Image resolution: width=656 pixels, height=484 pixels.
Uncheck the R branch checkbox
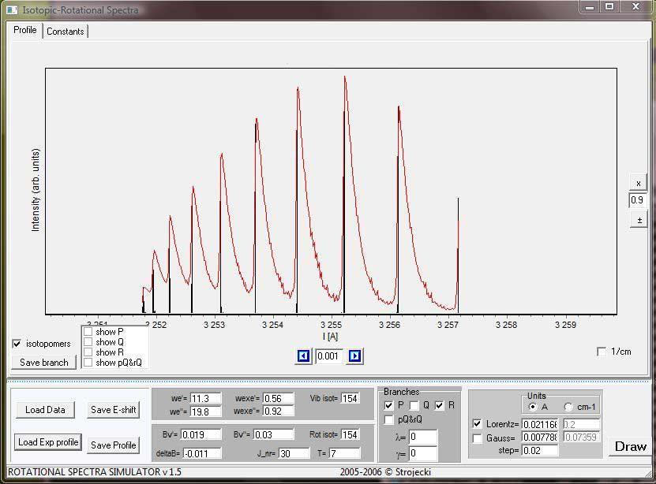(439, 405)
